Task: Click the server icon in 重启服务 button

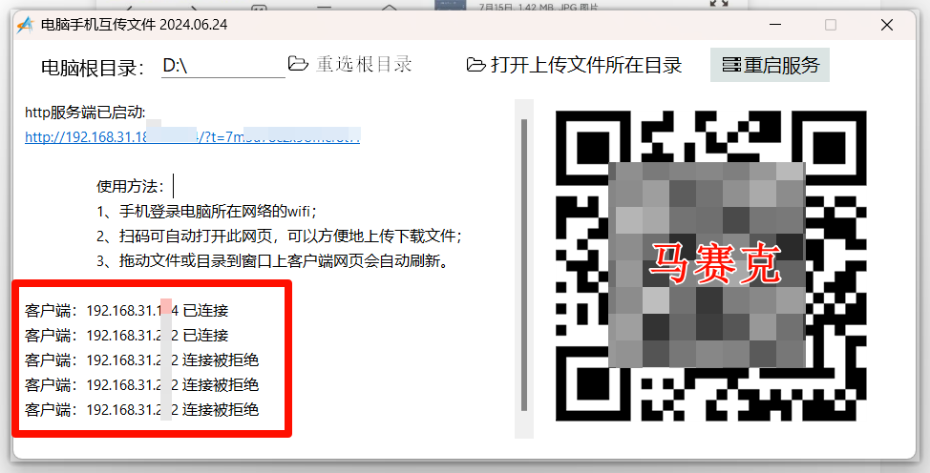Action: (x=731, y=64)
